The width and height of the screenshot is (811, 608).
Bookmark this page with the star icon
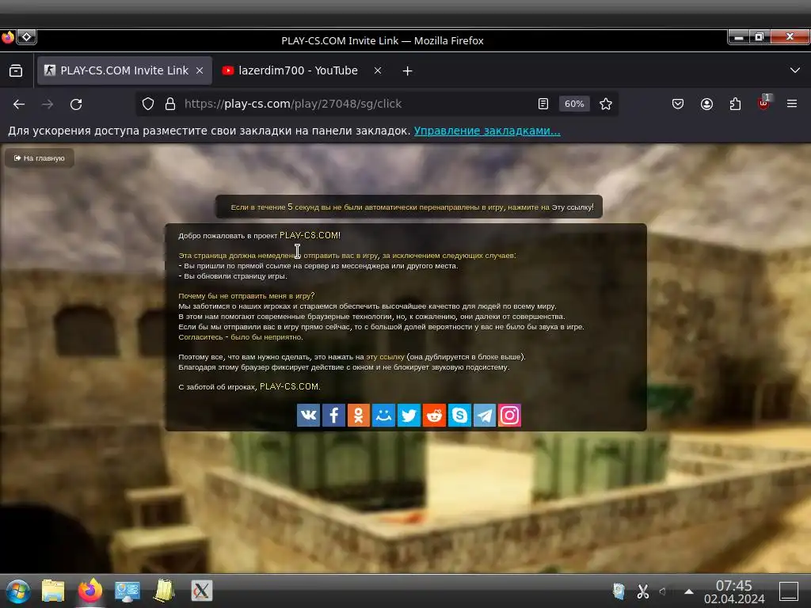(606, 104)
